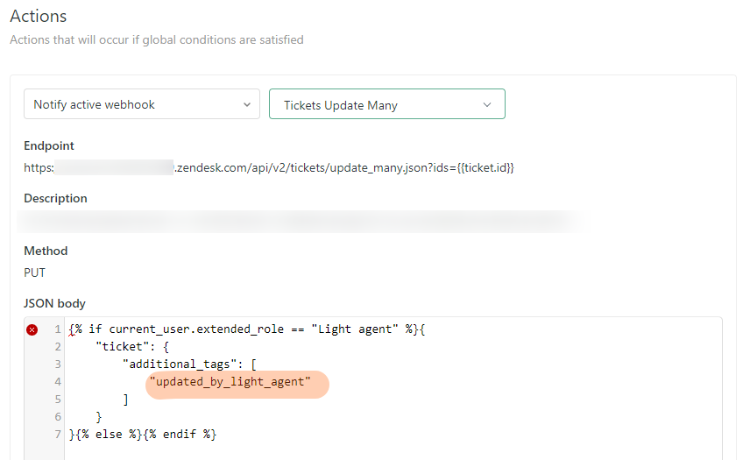The image size is (750, 460).
Task: Click the Endpoint label
Action: click(x=49, y=145)
